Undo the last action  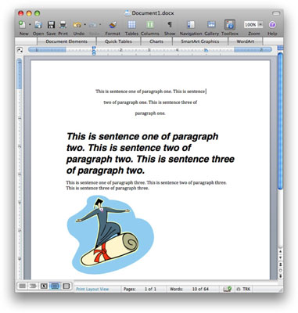click(77, 25)
